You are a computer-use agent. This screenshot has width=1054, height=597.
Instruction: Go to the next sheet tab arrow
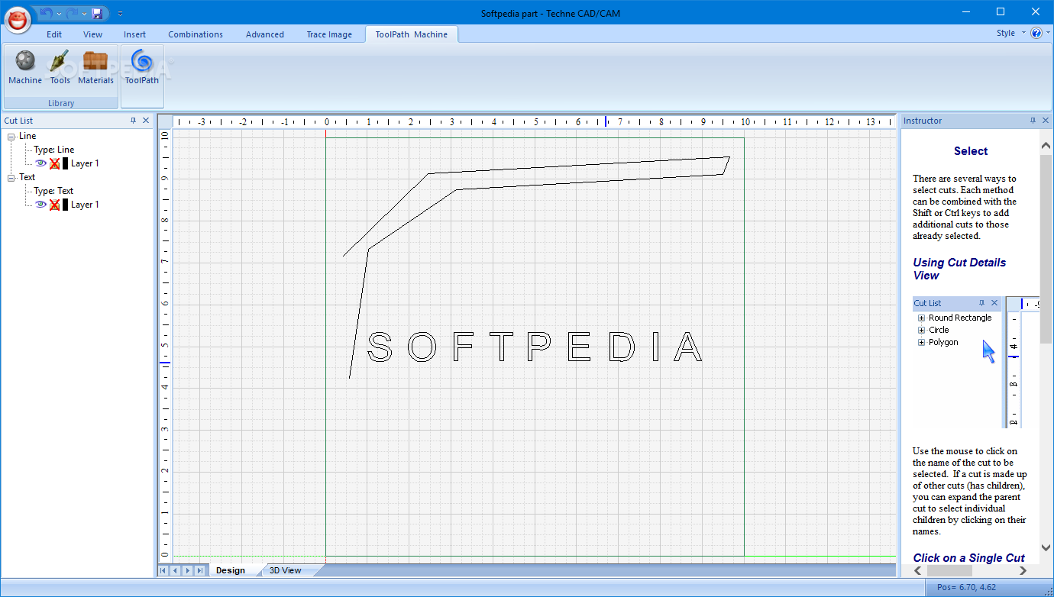click(187, 570)
